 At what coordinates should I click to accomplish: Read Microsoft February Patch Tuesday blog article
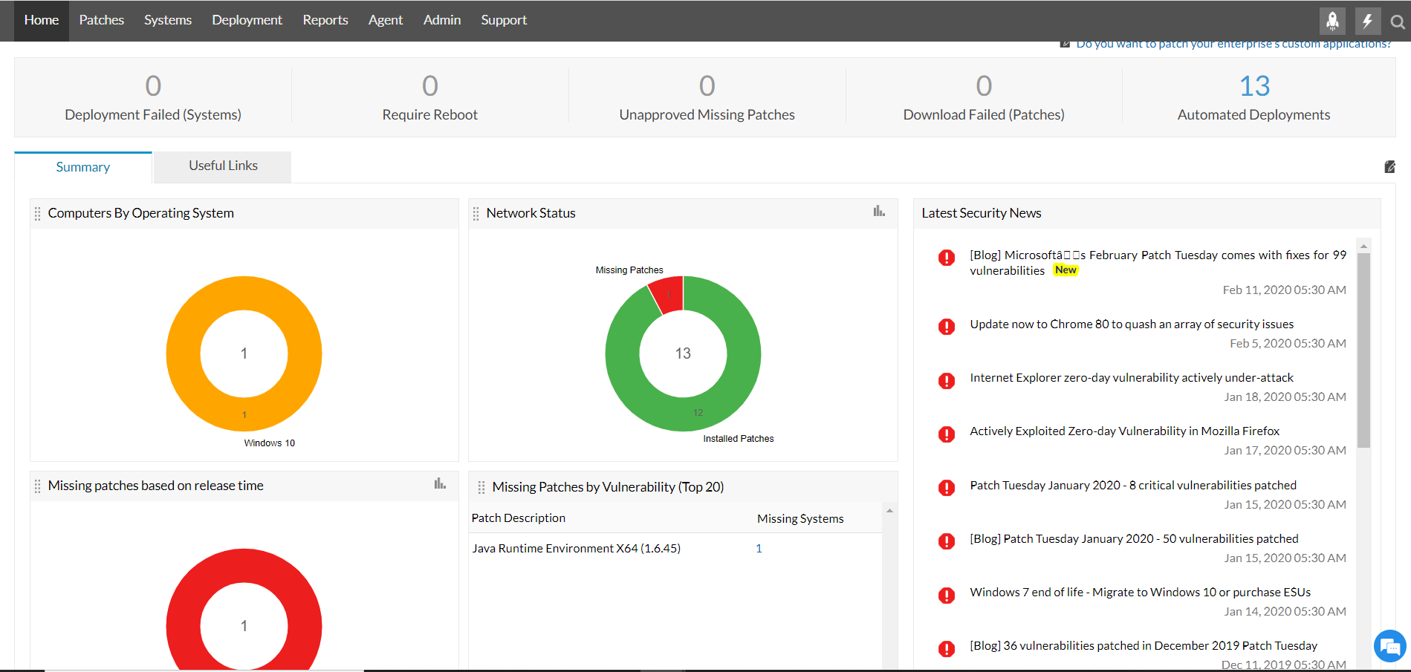(1158, 263)
